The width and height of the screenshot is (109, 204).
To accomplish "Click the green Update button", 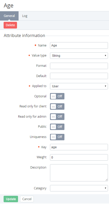I will [x=11, y=199].
